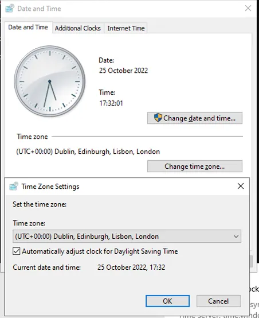Click the Date and Time window title icon
This screenshot has height=318, width=259.
tap(10, 8)
